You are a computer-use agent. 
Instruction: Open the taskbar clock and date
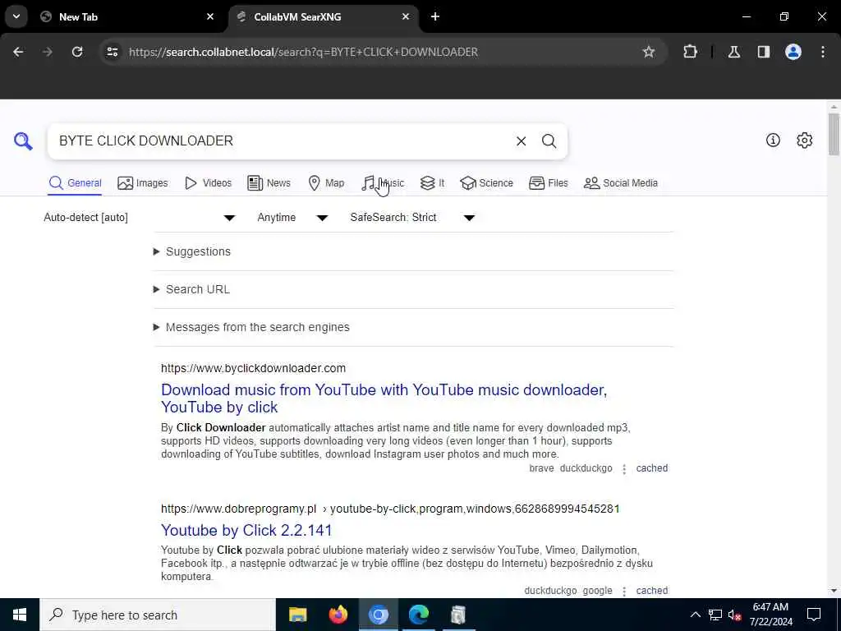[770, 615]
